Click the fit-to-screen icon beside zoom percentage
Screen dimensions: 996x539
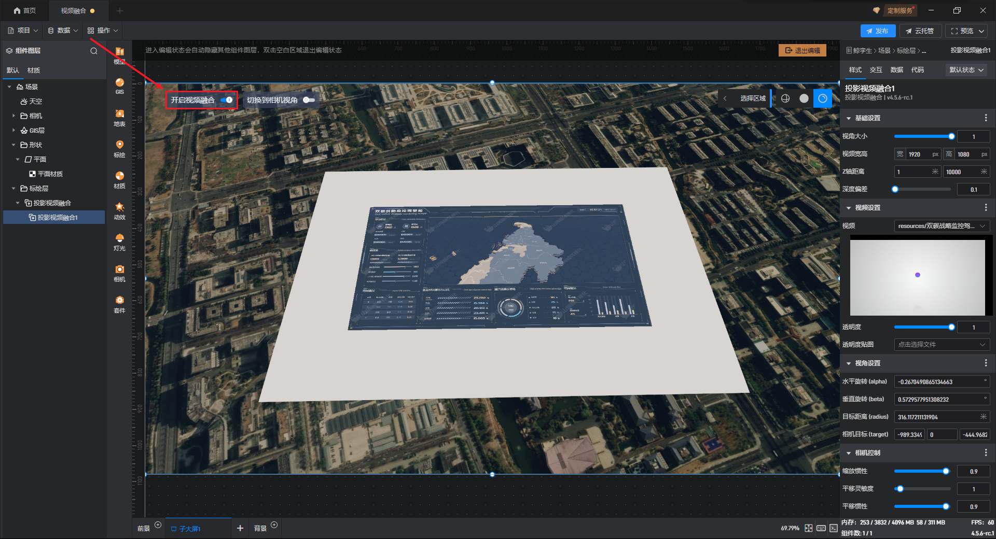point(808,528)
